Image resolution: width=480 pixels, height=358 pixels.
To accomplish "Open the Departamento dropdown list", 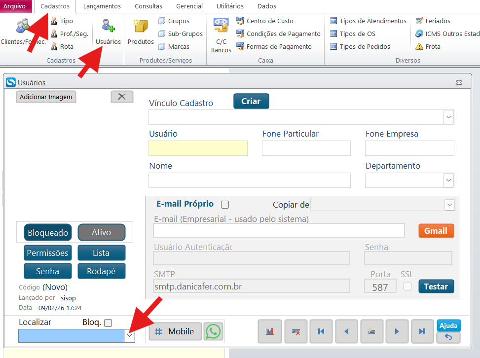I will click(448, 180).
